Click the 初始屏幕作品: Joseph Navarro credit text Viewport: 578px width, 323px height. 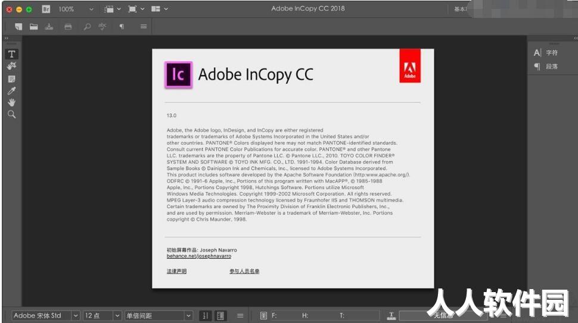click(x=201, y=250)
